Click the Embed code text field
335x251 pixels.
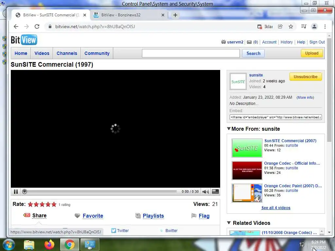[275, 117]
